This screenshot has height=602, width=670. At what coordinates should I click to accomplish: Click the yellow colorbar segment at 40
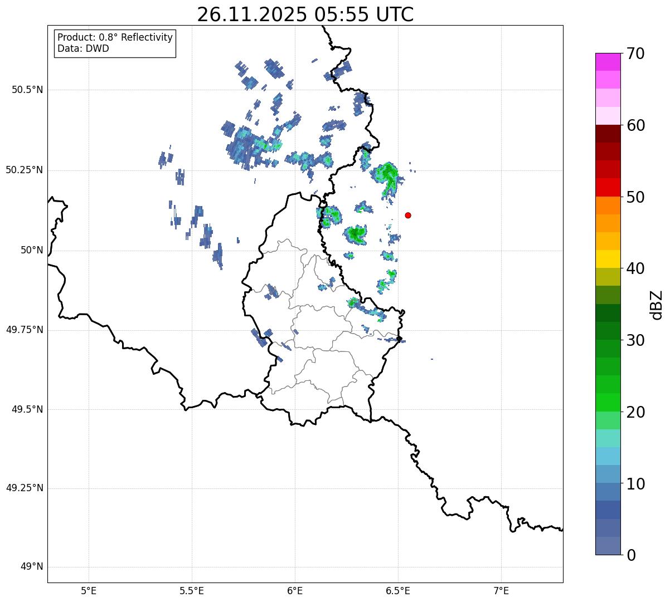(608, 259)
